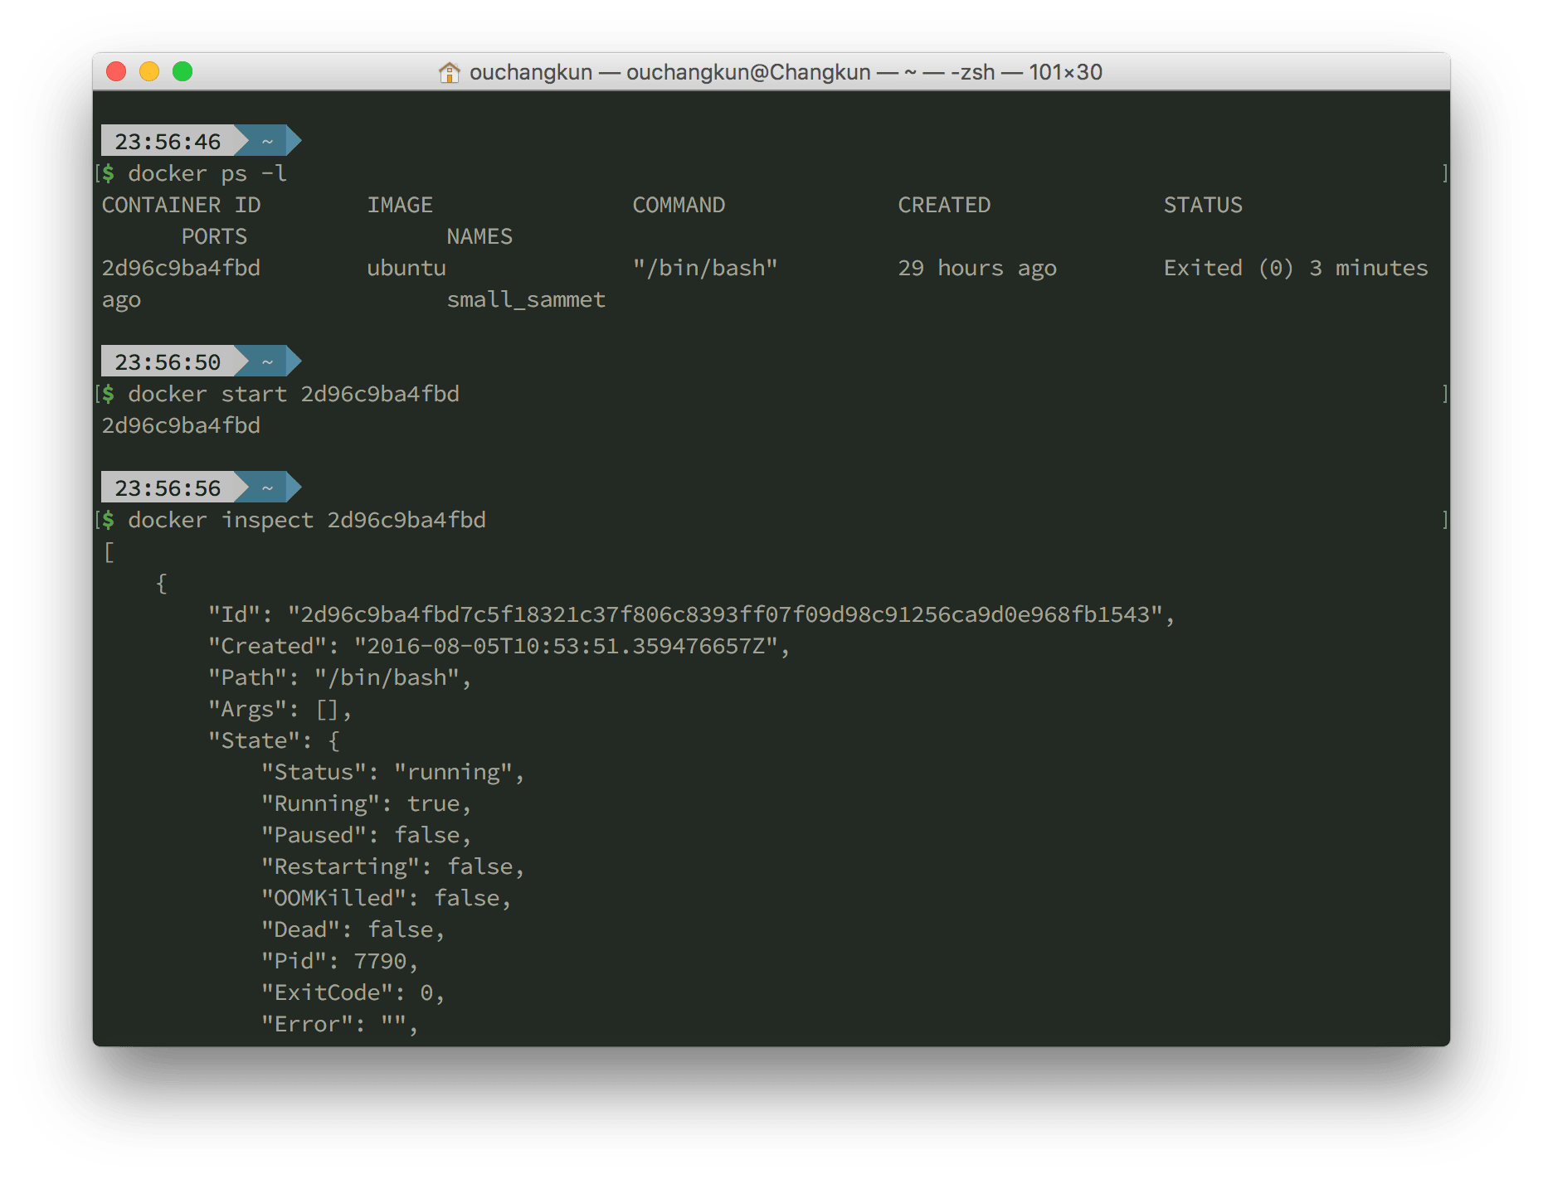Click the "Pid" value 7790
Screen dimensions: 1543x1179
(x=380, y=961)
